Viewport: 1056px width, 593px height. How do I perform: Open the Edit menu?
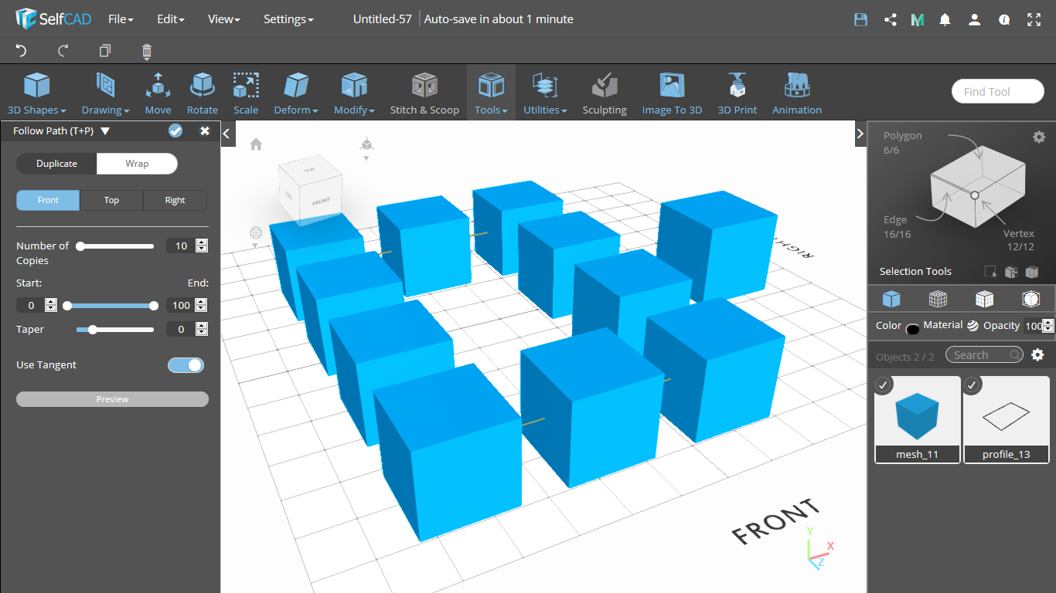click(170, 19)
